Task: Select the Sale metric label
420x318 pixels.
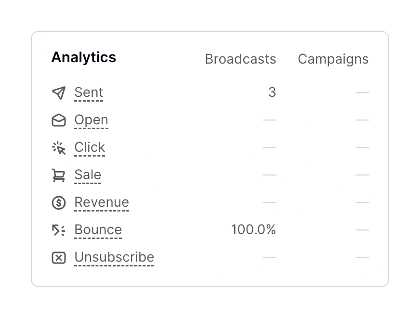Action: 88,175
